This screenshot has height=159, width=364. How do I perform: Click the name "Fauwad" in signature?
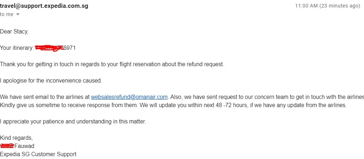[x=25, y=146]
